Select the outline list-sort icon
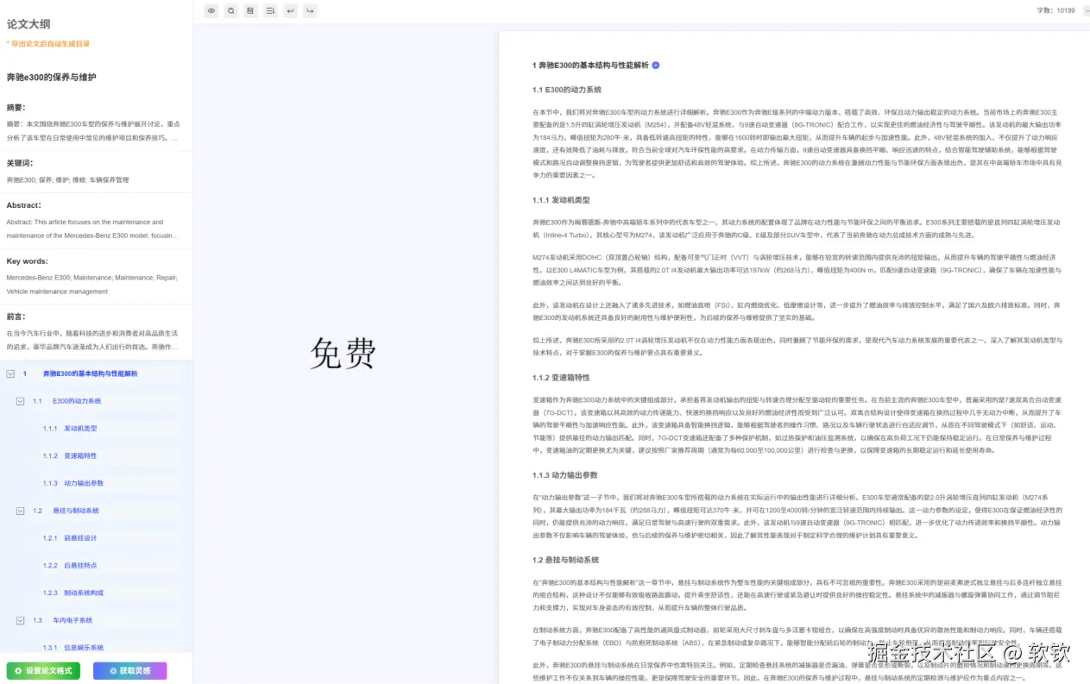 [x=270, y=10]
